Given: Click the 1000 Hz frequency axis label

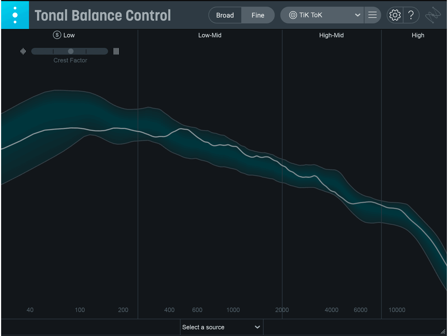Looking at the screenshot, I should (x=233, y=310).
